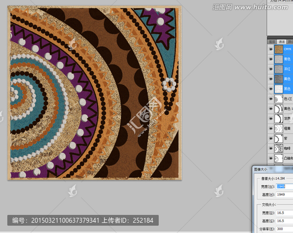
Task: Toggle visibility of the 咖啡 spot channel
Action: pos(271,148)
